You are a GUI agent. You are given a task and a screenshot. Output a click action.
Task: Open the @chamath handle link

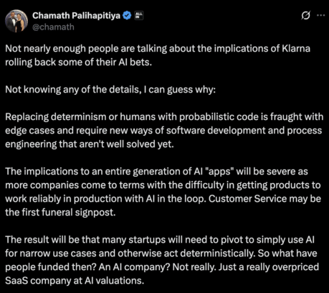53,27
